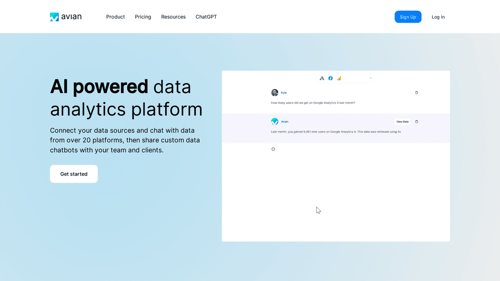
Task: Click the Log In link
Action: pyautogui.click(x=438, y=17)
